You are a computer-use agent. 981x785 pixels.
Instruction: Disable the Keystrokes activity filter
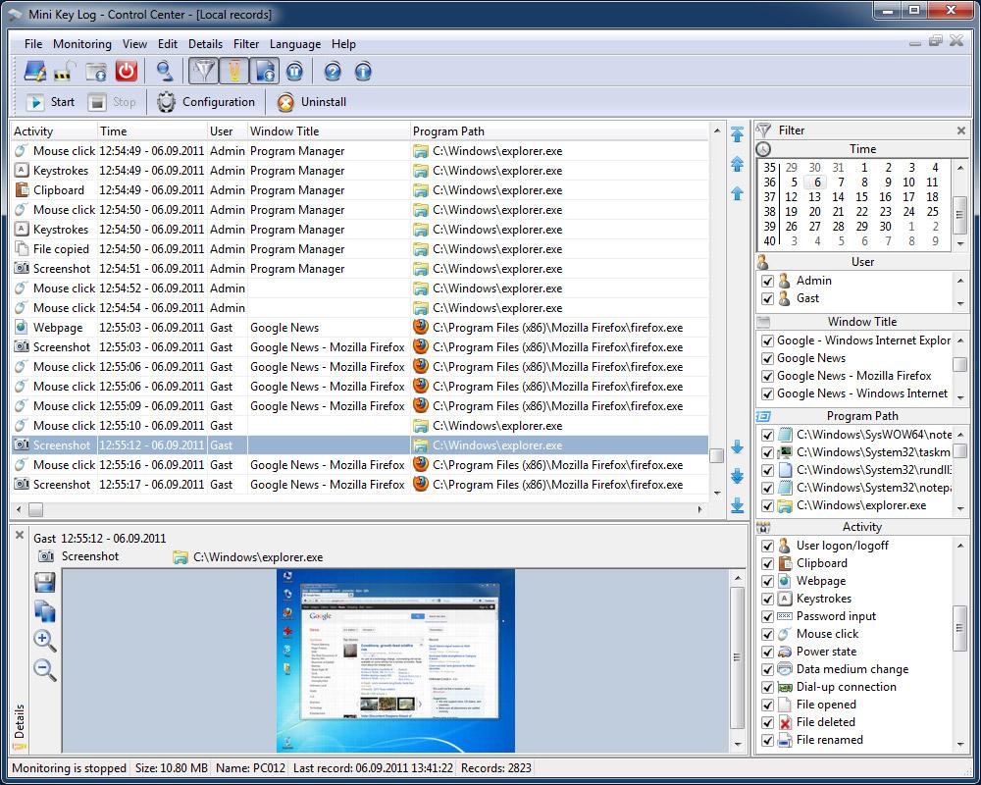coord(768,599)
